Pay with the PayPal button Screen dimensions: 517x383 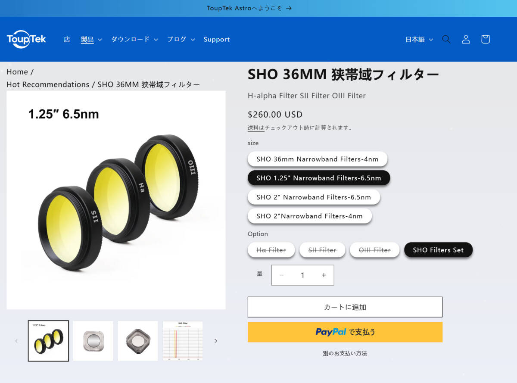pyautogui.click(x=345, y=332)
